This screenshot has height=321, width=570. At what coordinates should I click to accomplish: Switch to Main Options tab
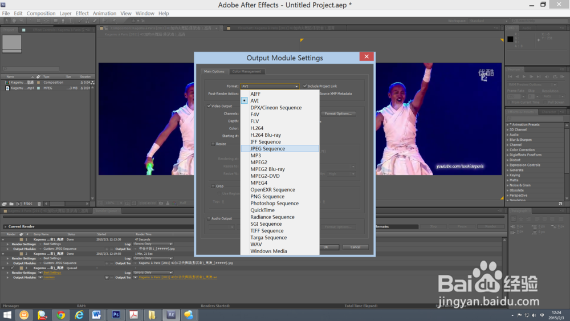point(214,72)
